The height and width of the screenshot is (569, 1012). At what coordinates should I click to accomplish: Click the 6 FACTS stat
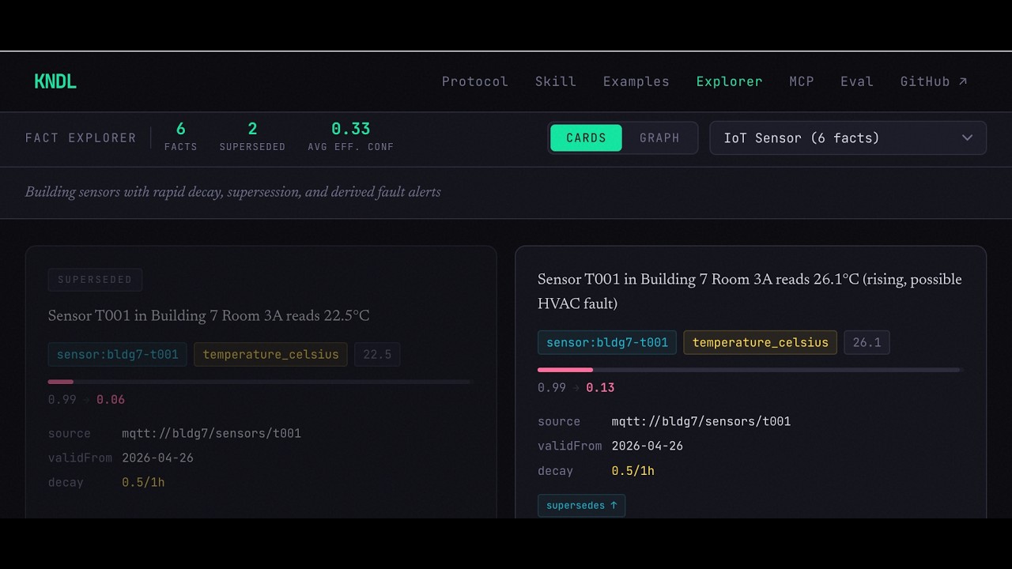point(181,136)
